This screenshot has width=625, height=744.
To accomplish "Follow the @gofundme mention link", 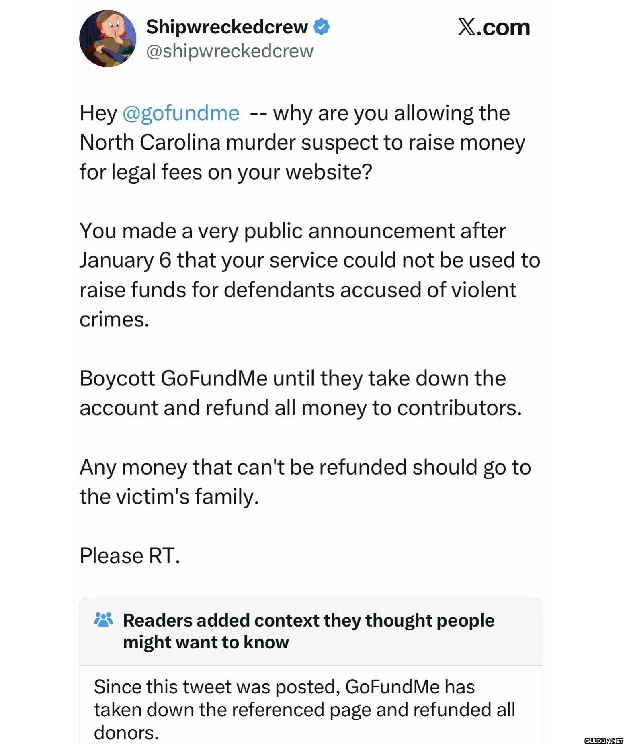I will 180,113.
